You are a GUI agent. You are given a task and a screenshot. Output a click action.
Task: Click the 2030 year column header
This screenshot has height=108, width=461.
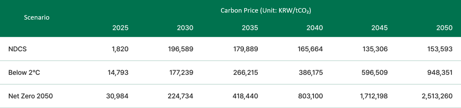185,28
